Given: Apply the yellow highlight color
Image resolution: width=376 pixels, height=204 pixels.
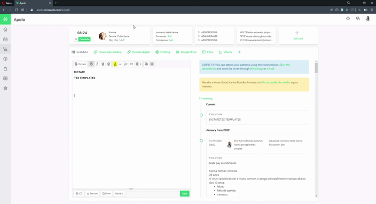Looking at the screenshot, I should point(115,64).
